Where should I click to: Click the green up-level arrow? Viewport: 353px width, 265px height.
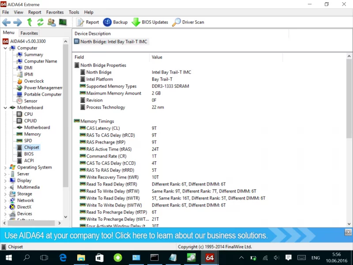pos(30,23)
